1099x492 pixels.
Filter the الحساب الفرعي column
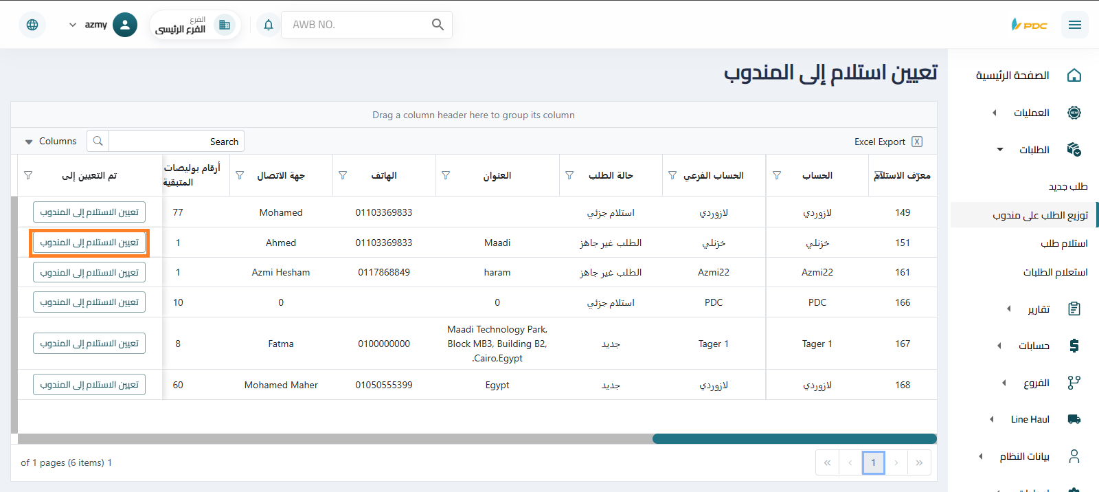point(672,175)
